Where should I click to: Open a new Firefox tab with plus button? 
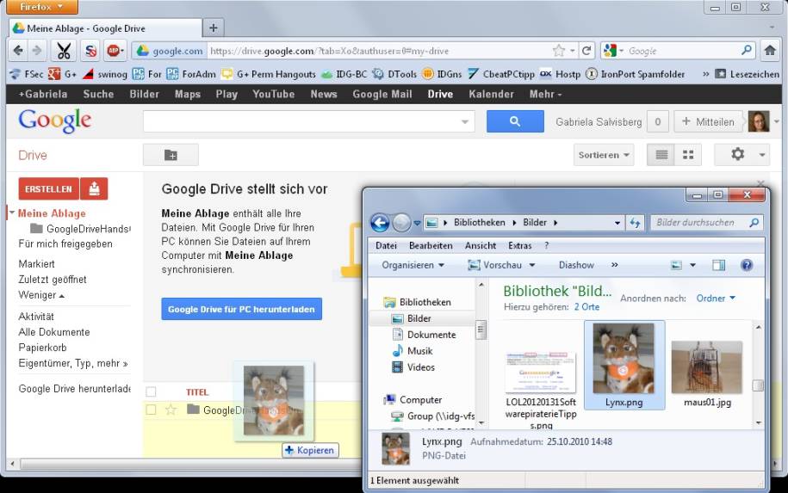pos(213,28)
